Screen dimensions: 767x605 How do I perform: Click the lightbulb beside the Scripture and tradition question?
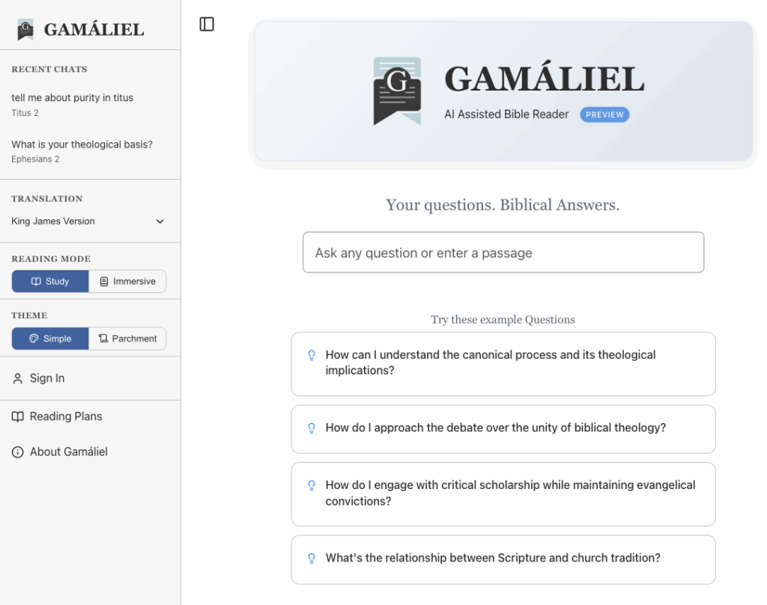tap(312, 559)
